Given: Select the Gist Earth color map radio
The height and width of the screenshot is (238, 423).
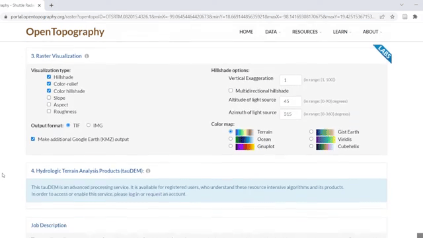Looking at the screenshot, I should (311, 132).
